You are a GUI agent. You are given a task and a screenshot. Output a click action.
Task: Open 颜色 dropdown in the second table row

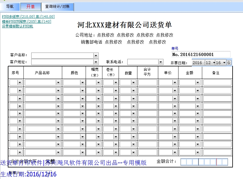82,90
